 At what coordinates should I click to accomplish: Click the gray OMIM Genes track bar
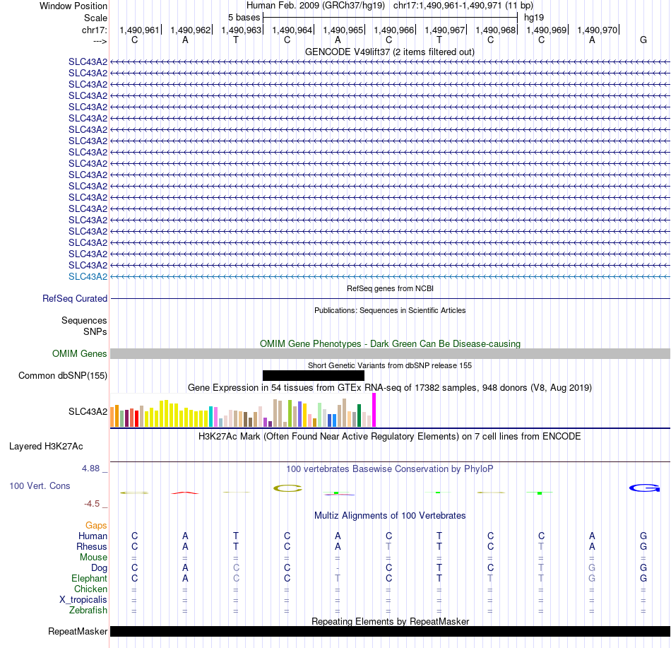pos(390,353)
